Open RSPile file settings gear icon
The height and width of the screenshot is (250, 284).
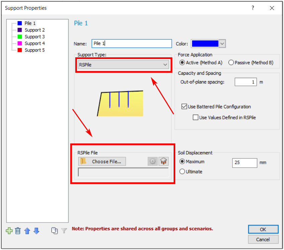click(x=153, y=161)
